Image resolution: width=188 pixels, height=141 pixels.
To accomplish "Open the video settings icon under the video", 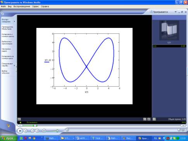I will point(19,119).
